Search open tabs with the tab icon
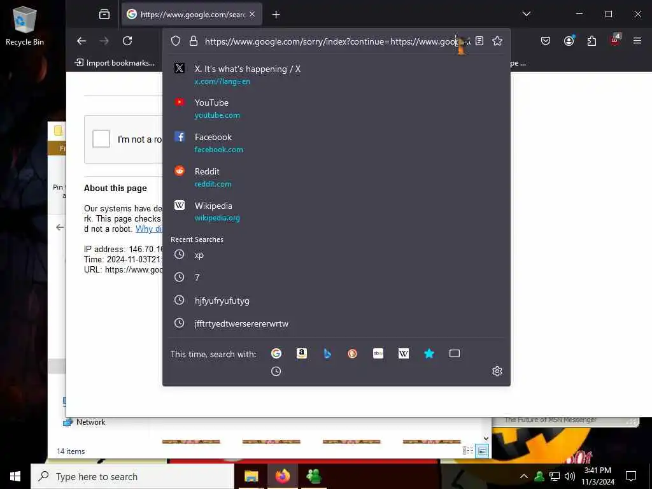Image resolution: width=652 pixels, height=489 pixels. [455, 353]
